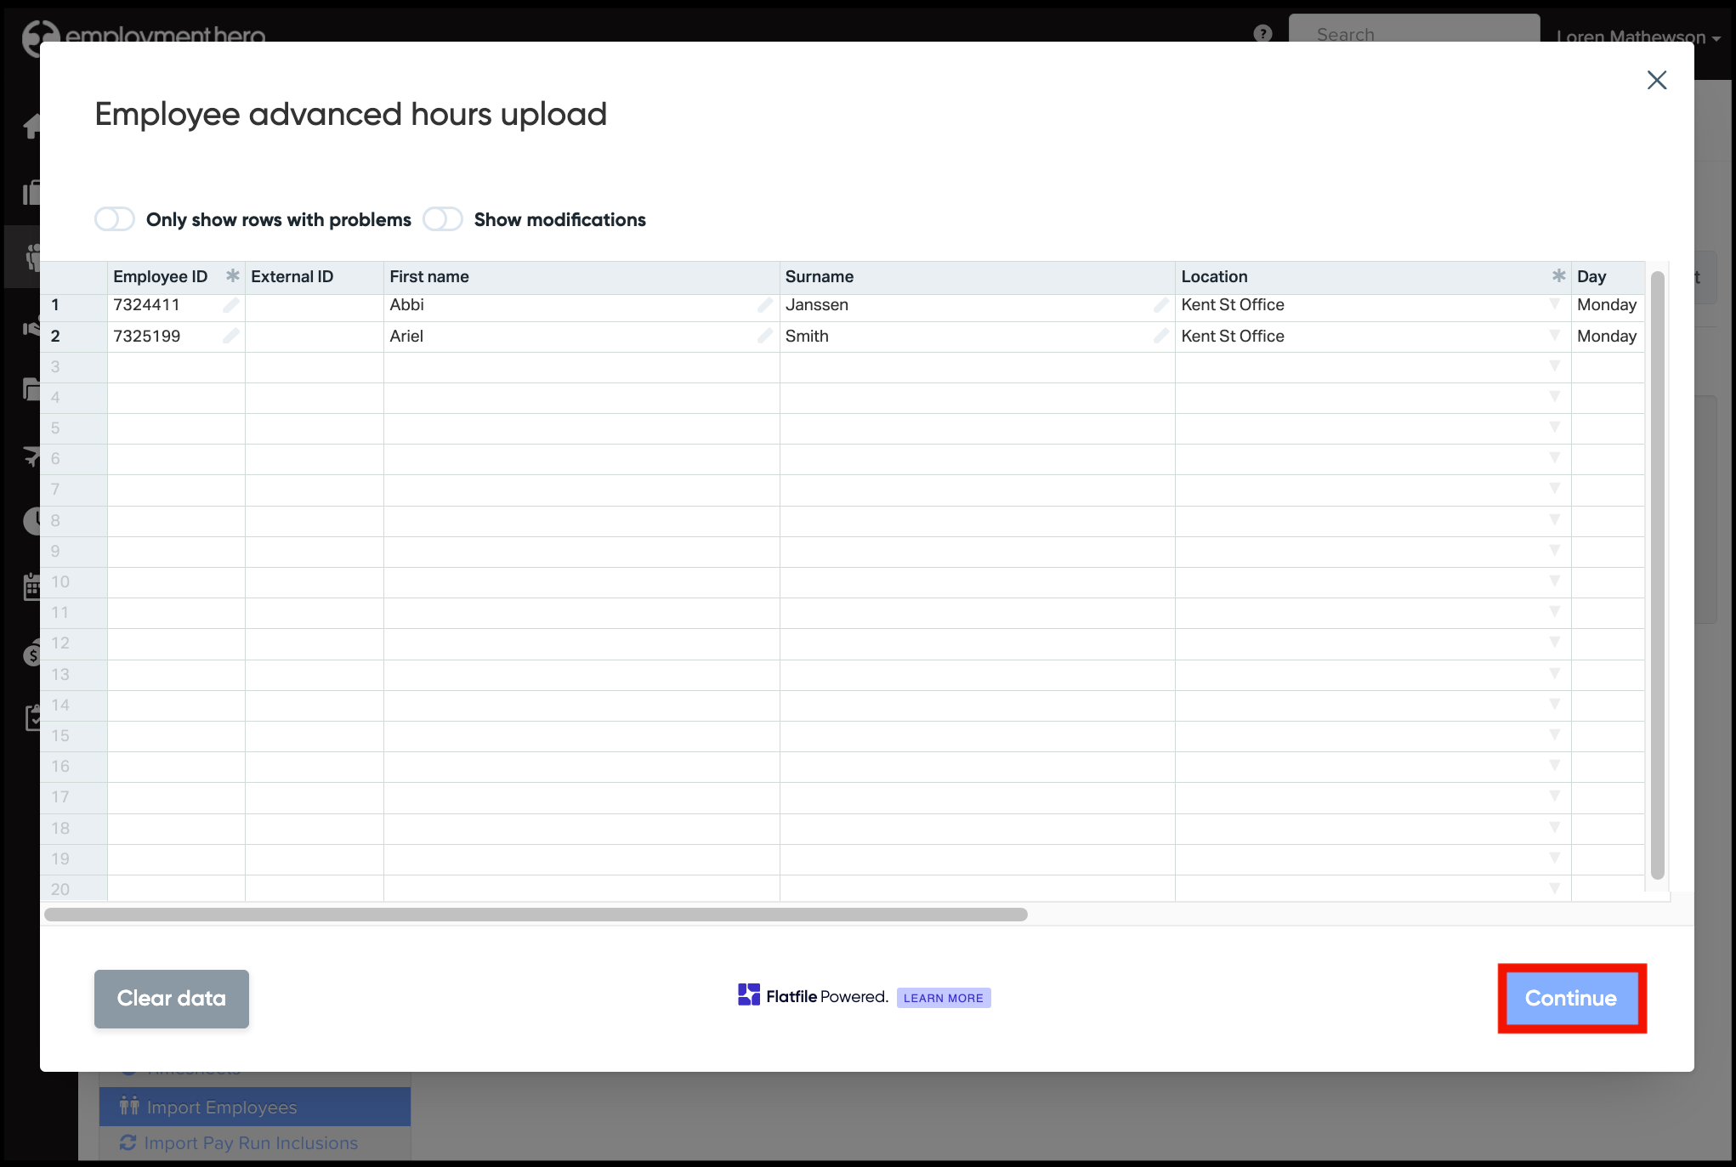
Task: Click edit pencil in Abbi first name cell
Action: 764,305
